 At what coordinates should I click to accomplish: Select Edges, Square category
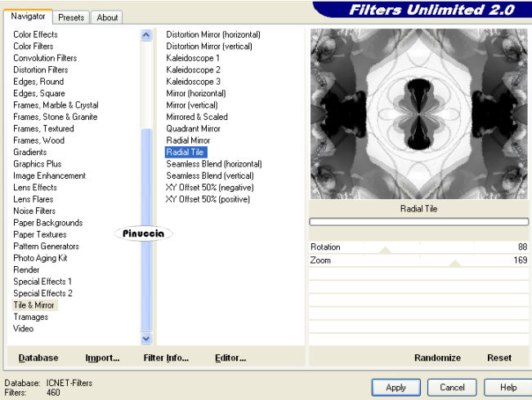tap(39, 93)
